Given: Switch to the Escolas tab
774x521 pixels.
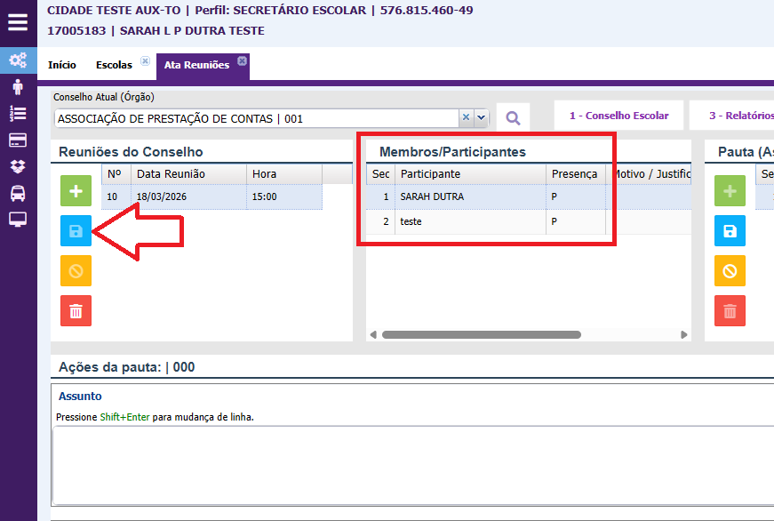Looking at the screenshot, I should pyautogui.click(x=114, y=65).
